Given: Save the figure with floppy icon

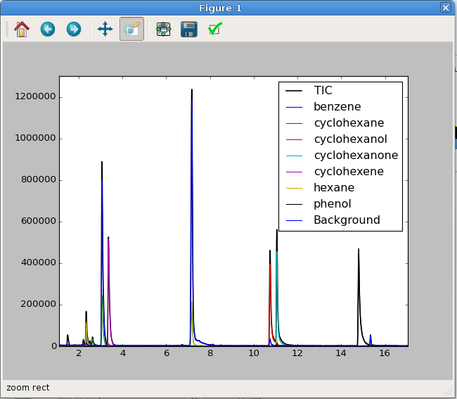Looking at the screenshot, I should (x=189, y=29).
